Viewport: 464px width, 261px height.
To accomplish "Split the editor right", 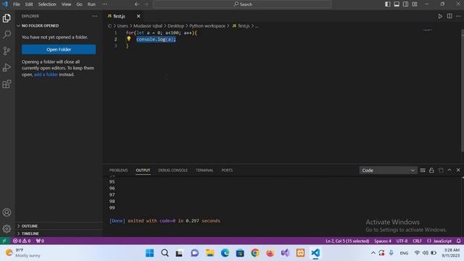I will (x=449, y=16).
